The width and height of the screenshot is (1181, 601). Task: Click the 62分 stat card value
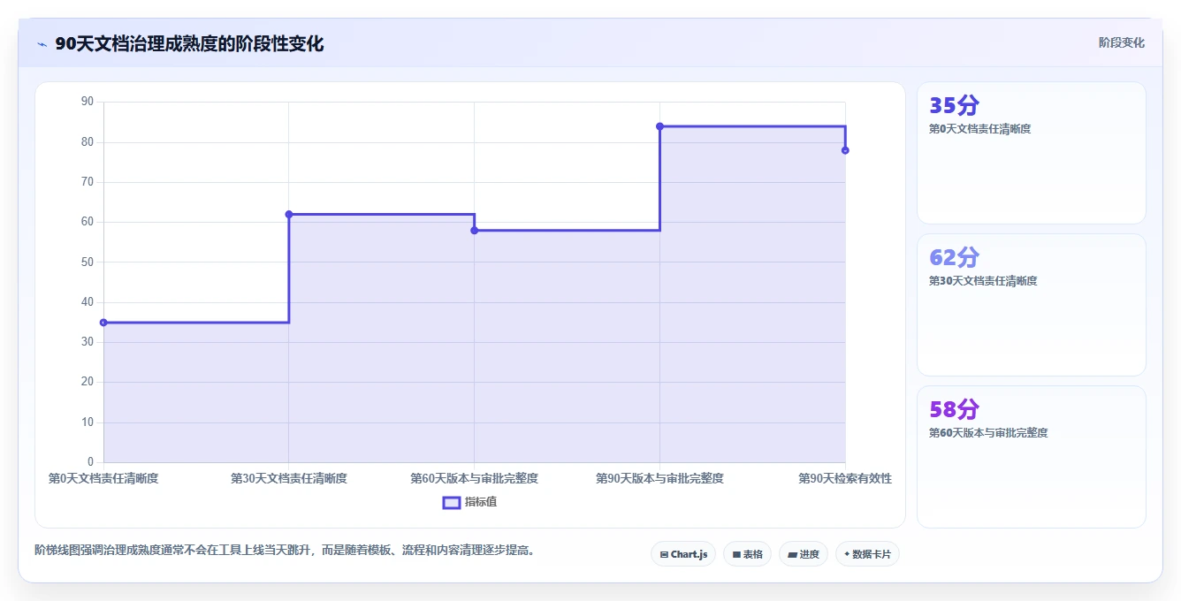click(955, 257)
